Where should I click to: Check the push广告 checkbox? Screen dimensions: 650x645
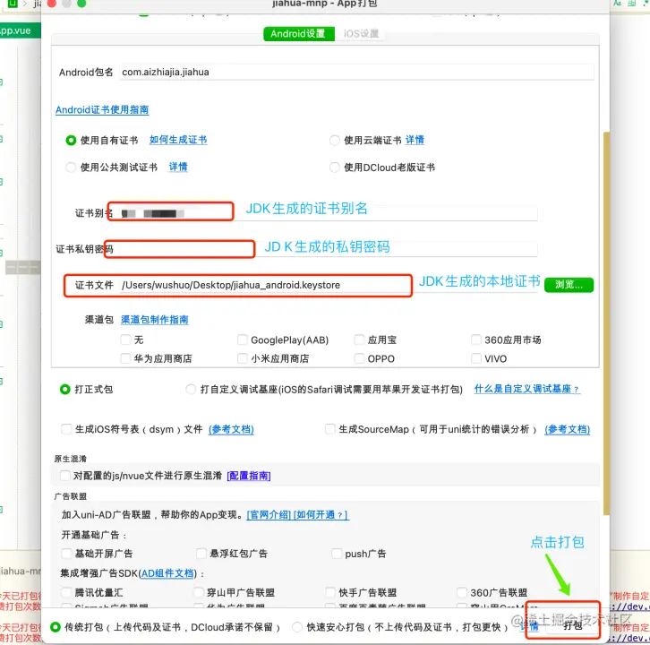337,554
